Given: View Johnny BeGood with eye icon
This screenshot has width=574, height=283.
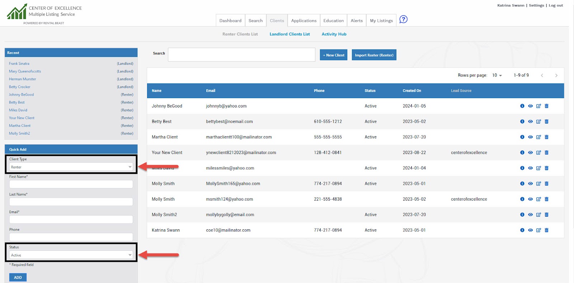Looking at the screenshot, I should click(530, 106).
